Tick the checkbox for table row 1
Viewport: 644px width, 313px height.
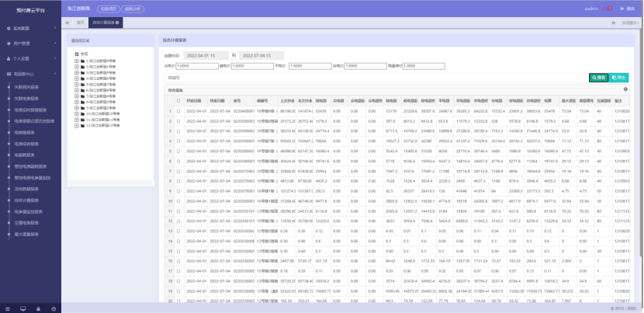tap(178, 111)
